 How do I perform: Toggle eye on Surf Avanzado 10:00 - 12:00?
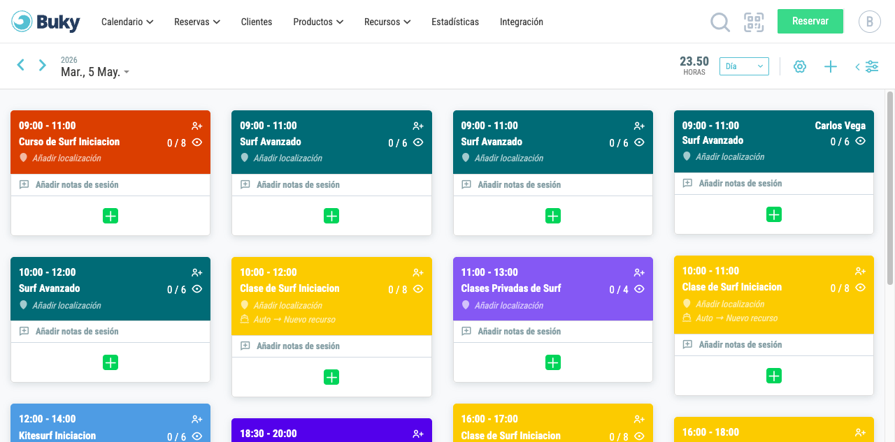tap(197, 289)
